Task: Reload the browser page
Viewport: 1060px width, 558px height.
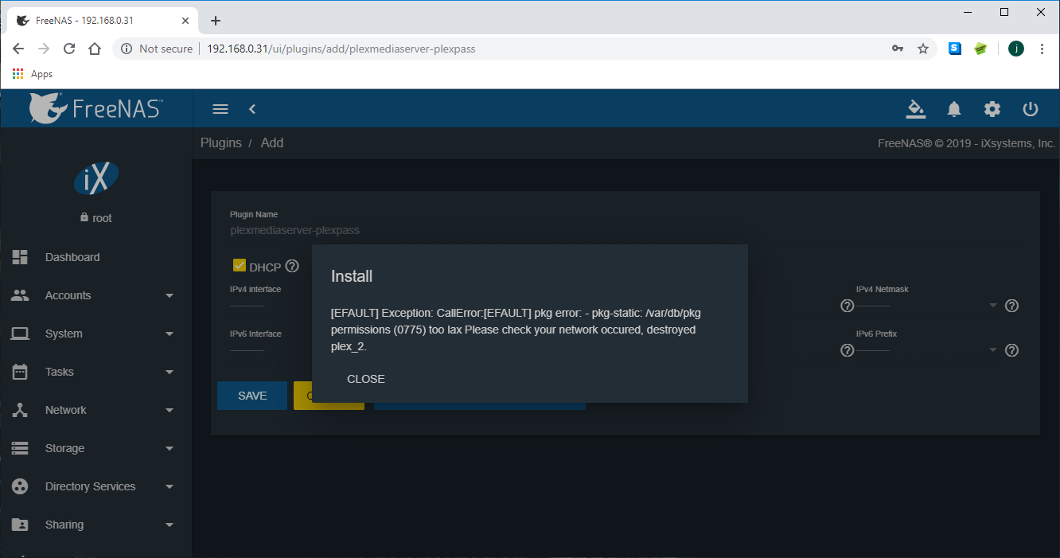Action: (x=69, y=49)
